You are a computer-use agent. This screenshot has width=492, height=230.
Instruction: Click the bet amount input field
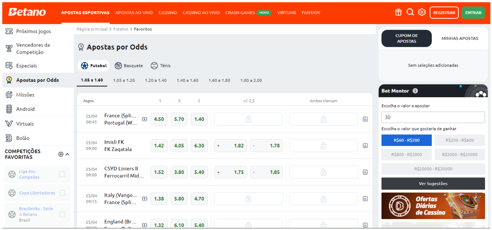(433, 117)
